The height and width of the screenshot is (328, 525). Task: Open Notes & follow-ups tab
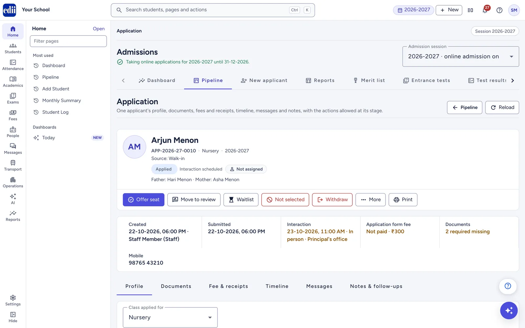click(x=376, y=286)
